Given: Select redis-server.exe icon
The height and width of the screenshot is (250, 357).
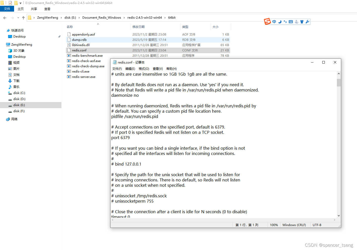Looking at the screenshot, I should coord(69,77).
